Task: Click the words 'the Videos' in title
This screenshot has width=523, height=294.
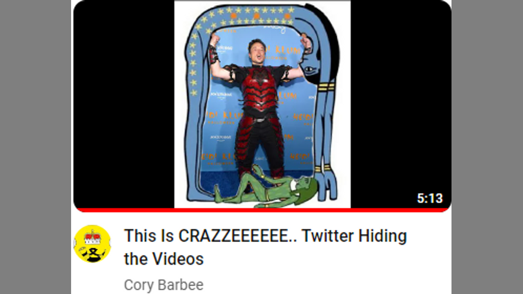Action: tap(164, 259)
